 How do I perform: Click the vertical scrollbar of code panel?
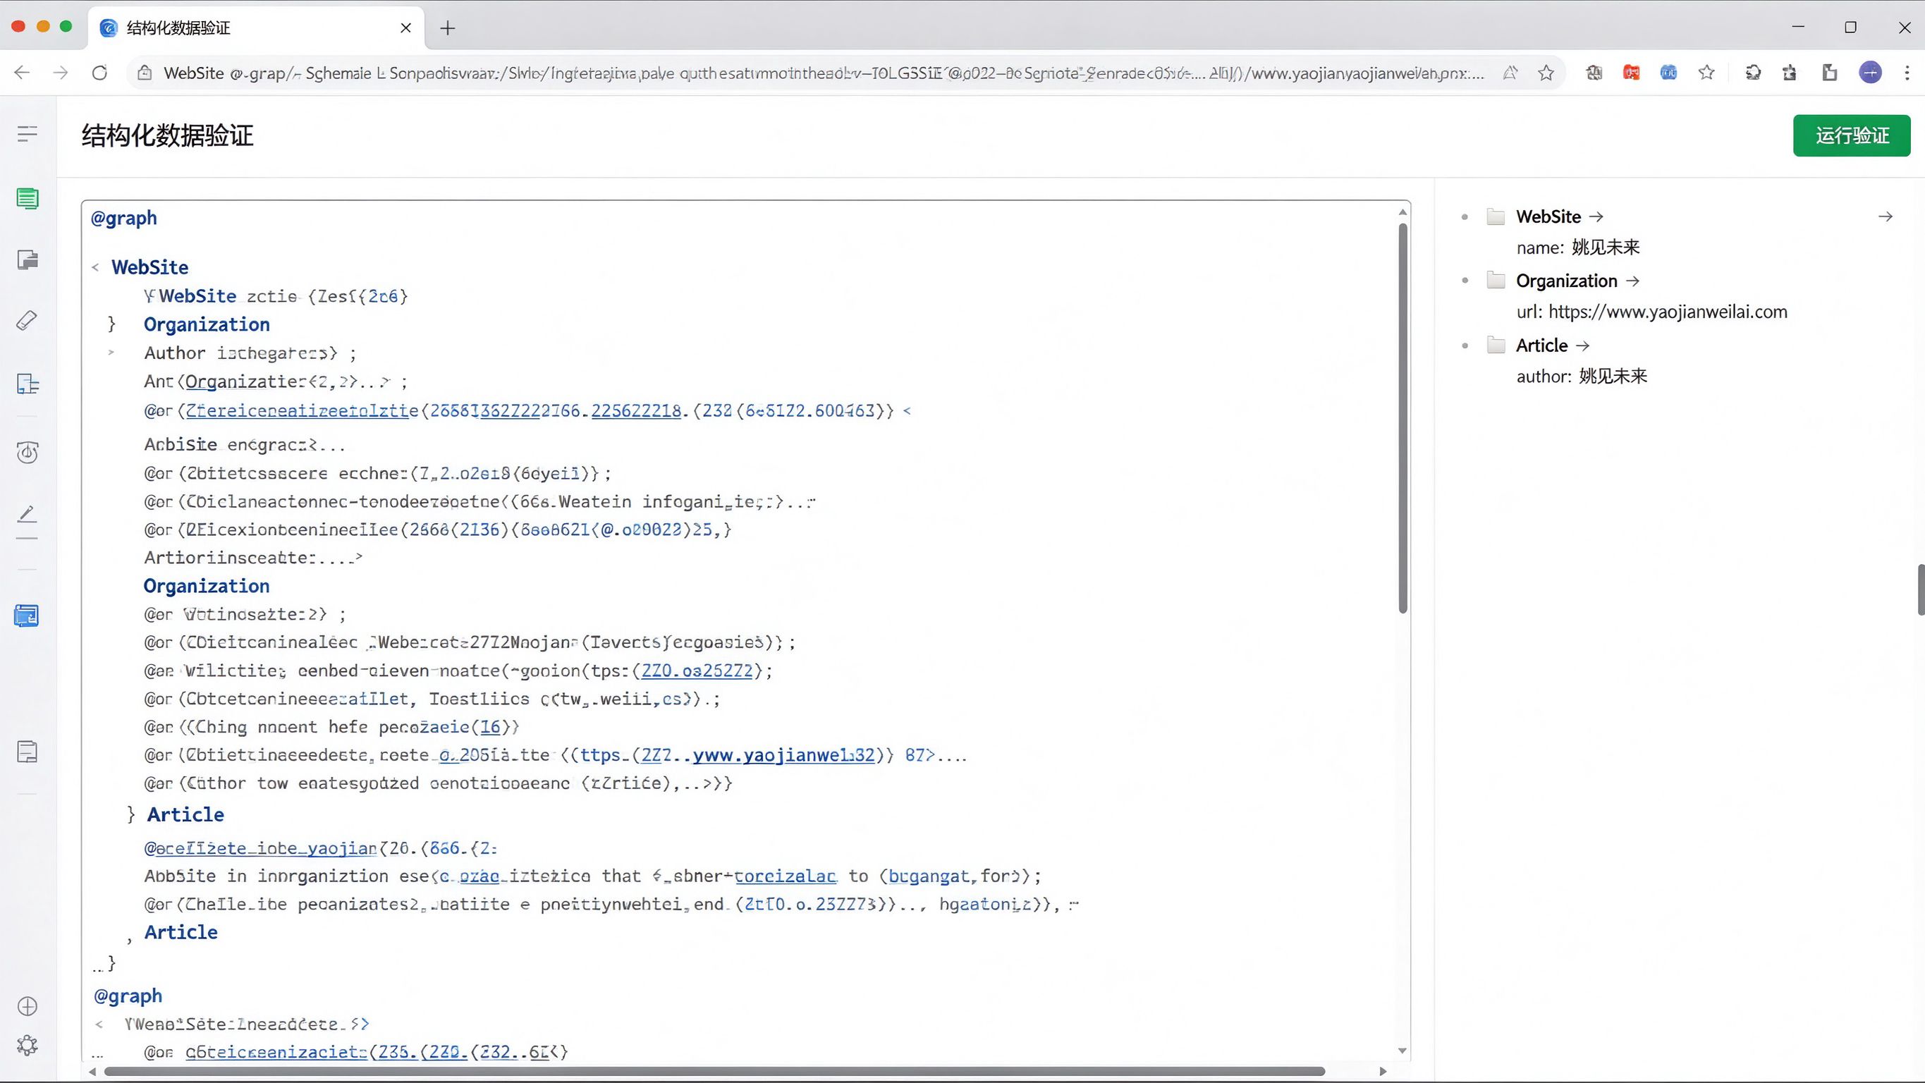pyautogui.click(x=1402, y=419)
